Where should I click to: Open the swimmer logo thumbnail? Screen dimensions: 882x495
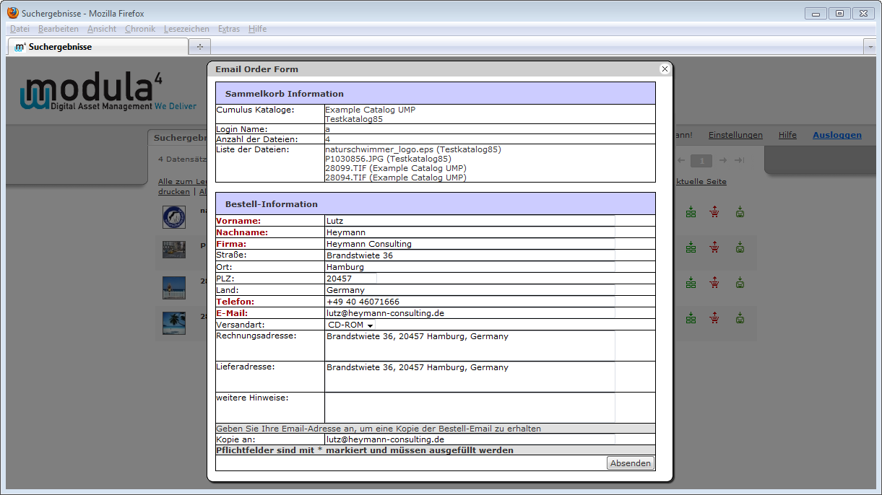(174, 217)
